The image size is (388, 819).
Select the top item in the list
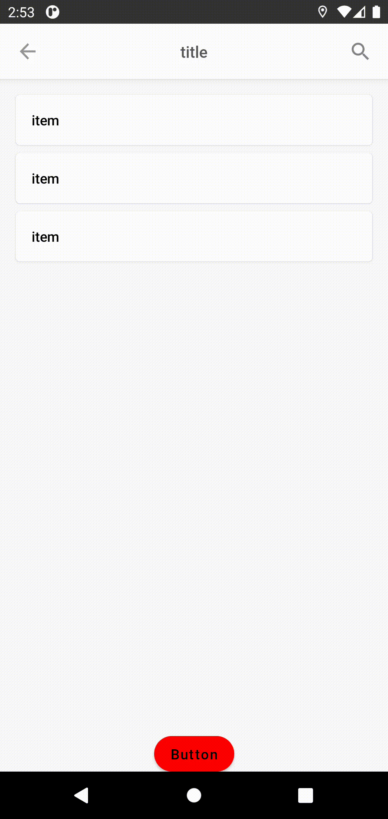click(194, 120)
